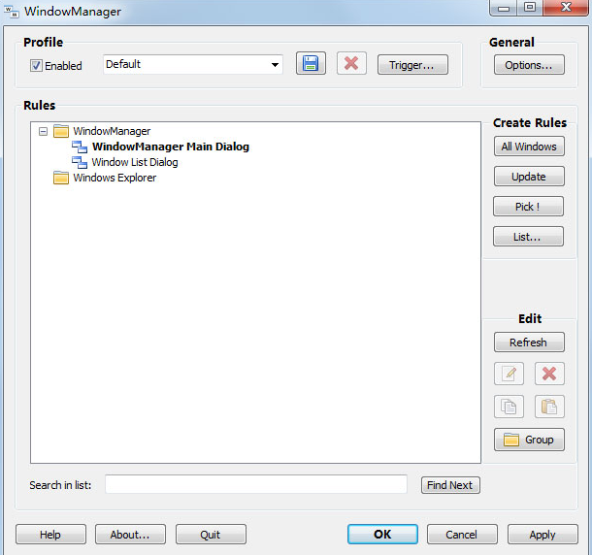This screenshot has height=555, width=592.
Task: Open the List... window dialog
Action: tap(528, 237)
